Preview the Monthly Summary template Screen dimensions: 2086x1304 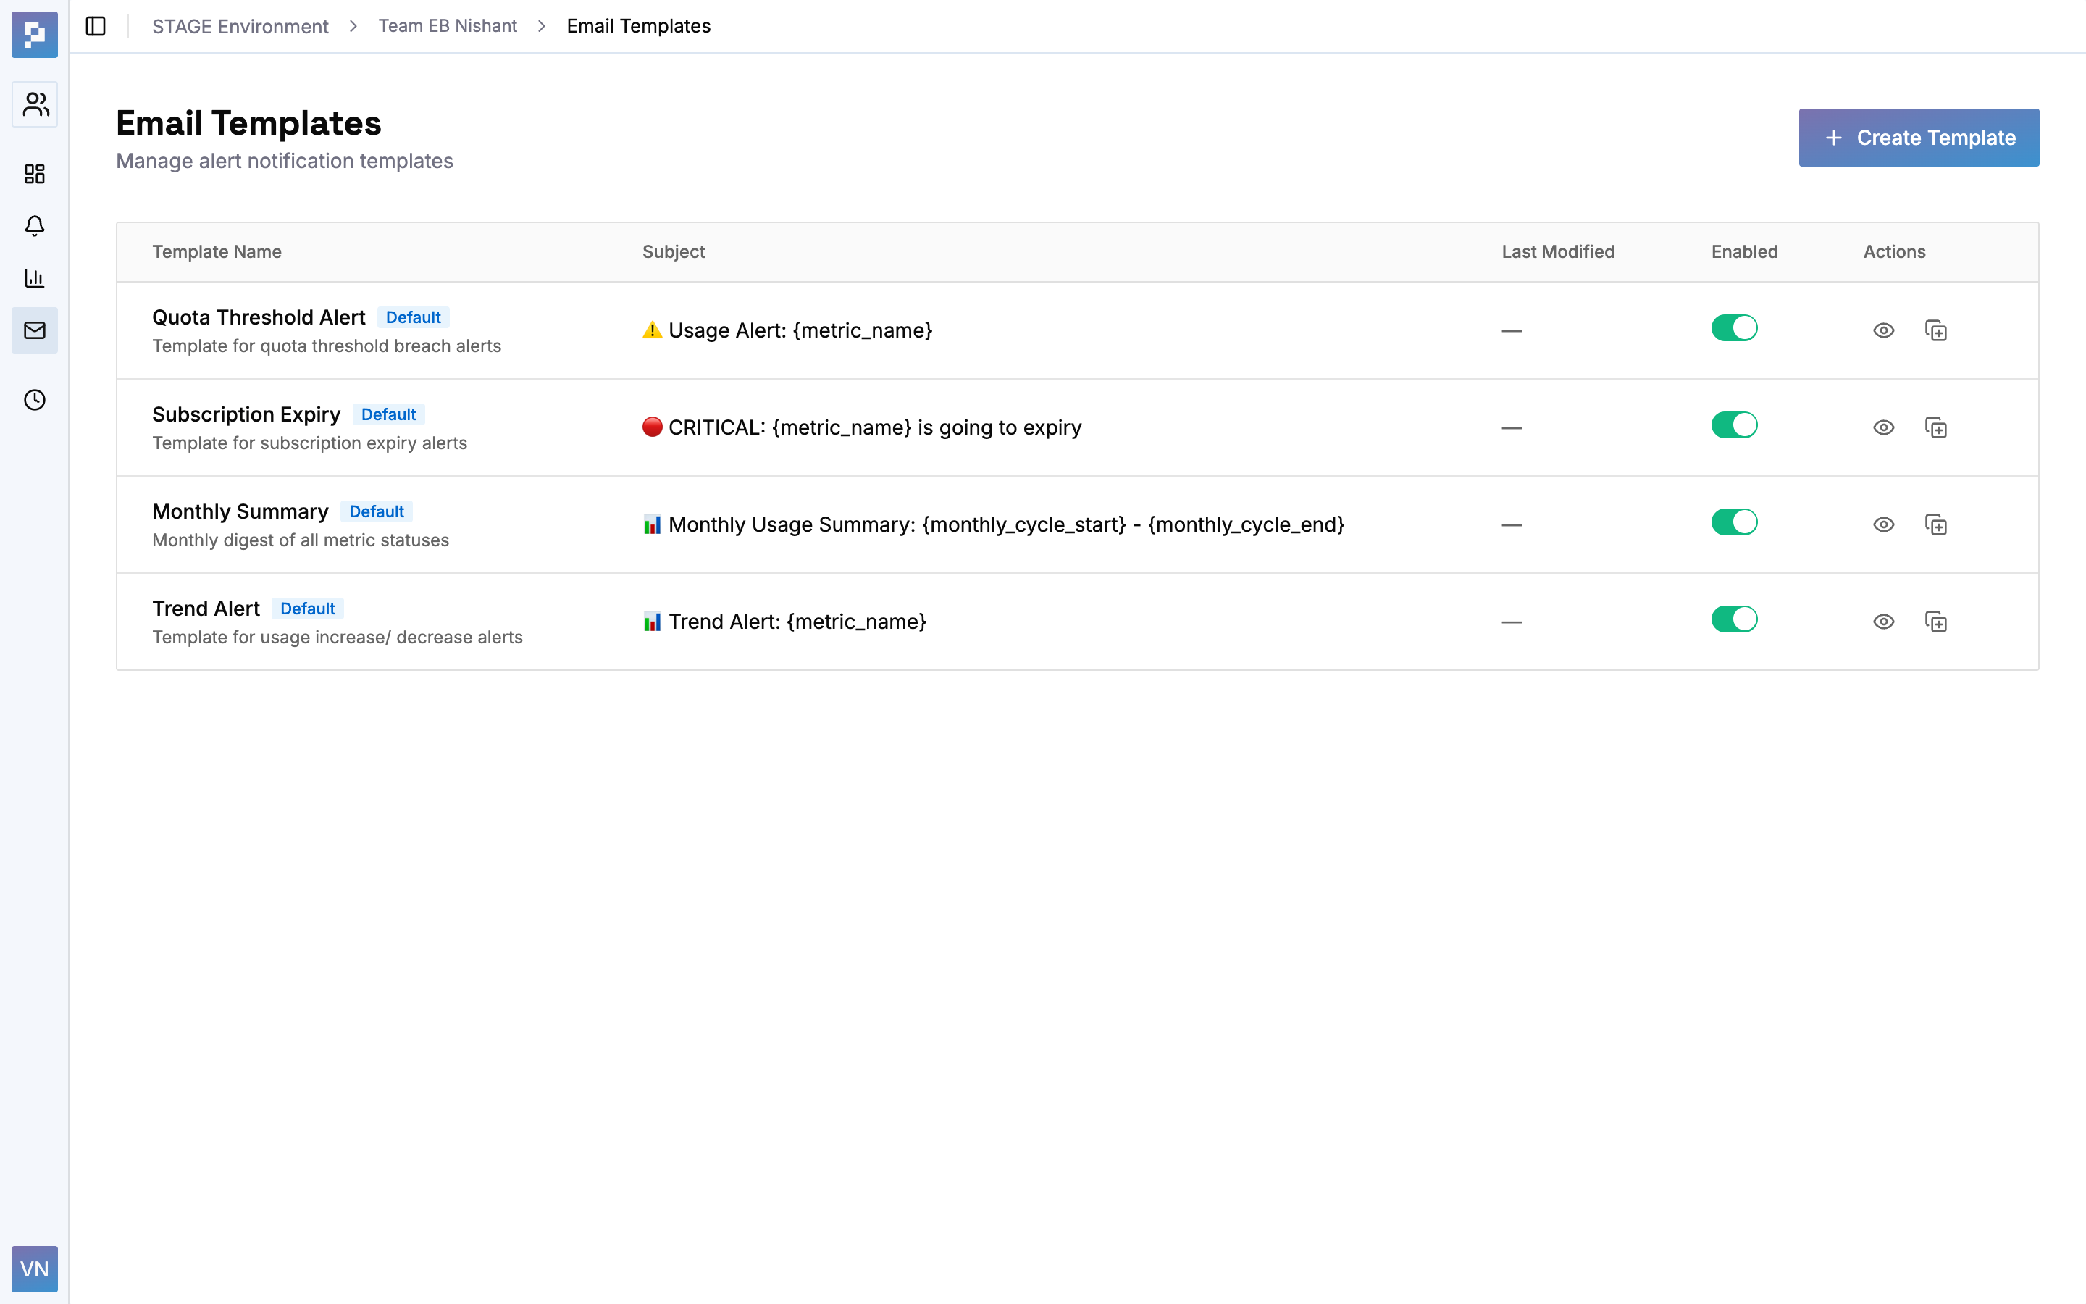point(1883,524)
